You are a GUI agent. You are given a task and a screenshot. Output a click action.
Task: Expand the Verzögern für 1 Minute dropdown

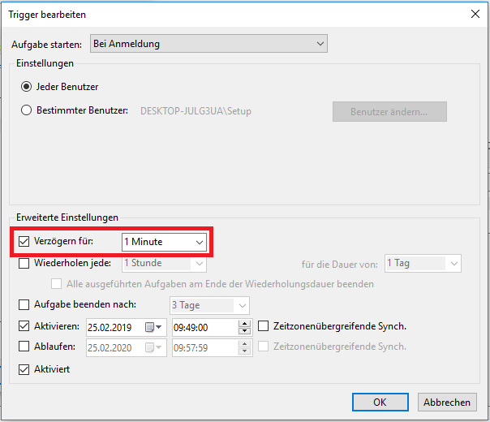199,242
